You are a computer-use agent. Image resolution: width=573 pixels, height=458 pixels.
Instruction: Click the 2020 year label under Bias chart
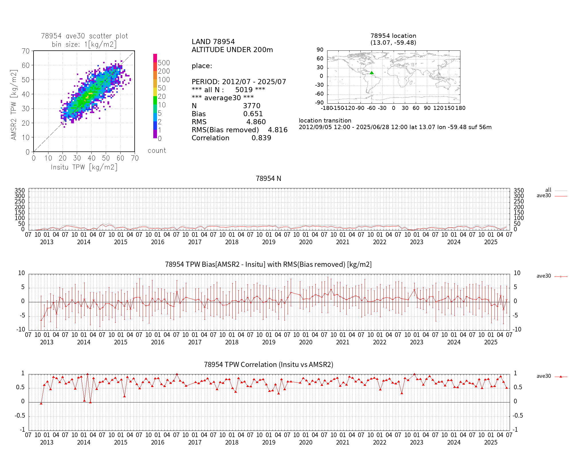pyautogui.click(x=306, y=342)
